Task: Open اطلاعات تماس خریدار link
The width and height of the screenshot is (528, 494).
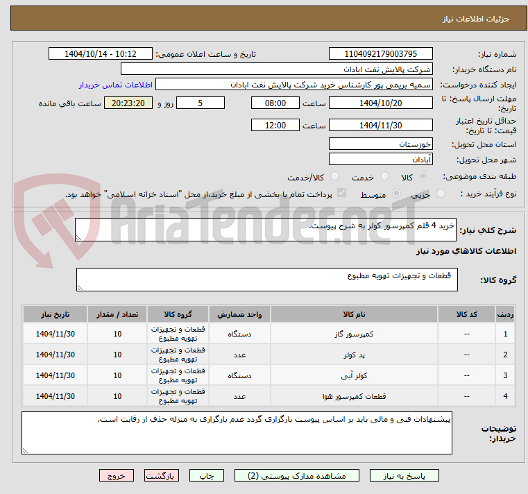Action: click(116, 85)
